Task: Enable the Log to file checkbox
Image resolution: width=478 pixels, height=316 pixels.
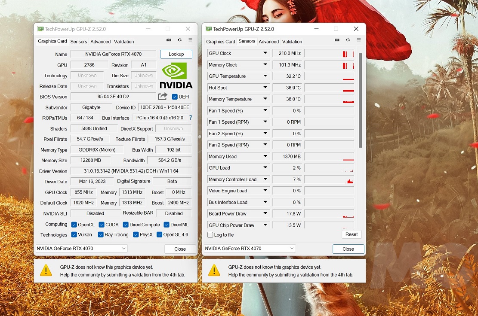Action: point(210,235)
